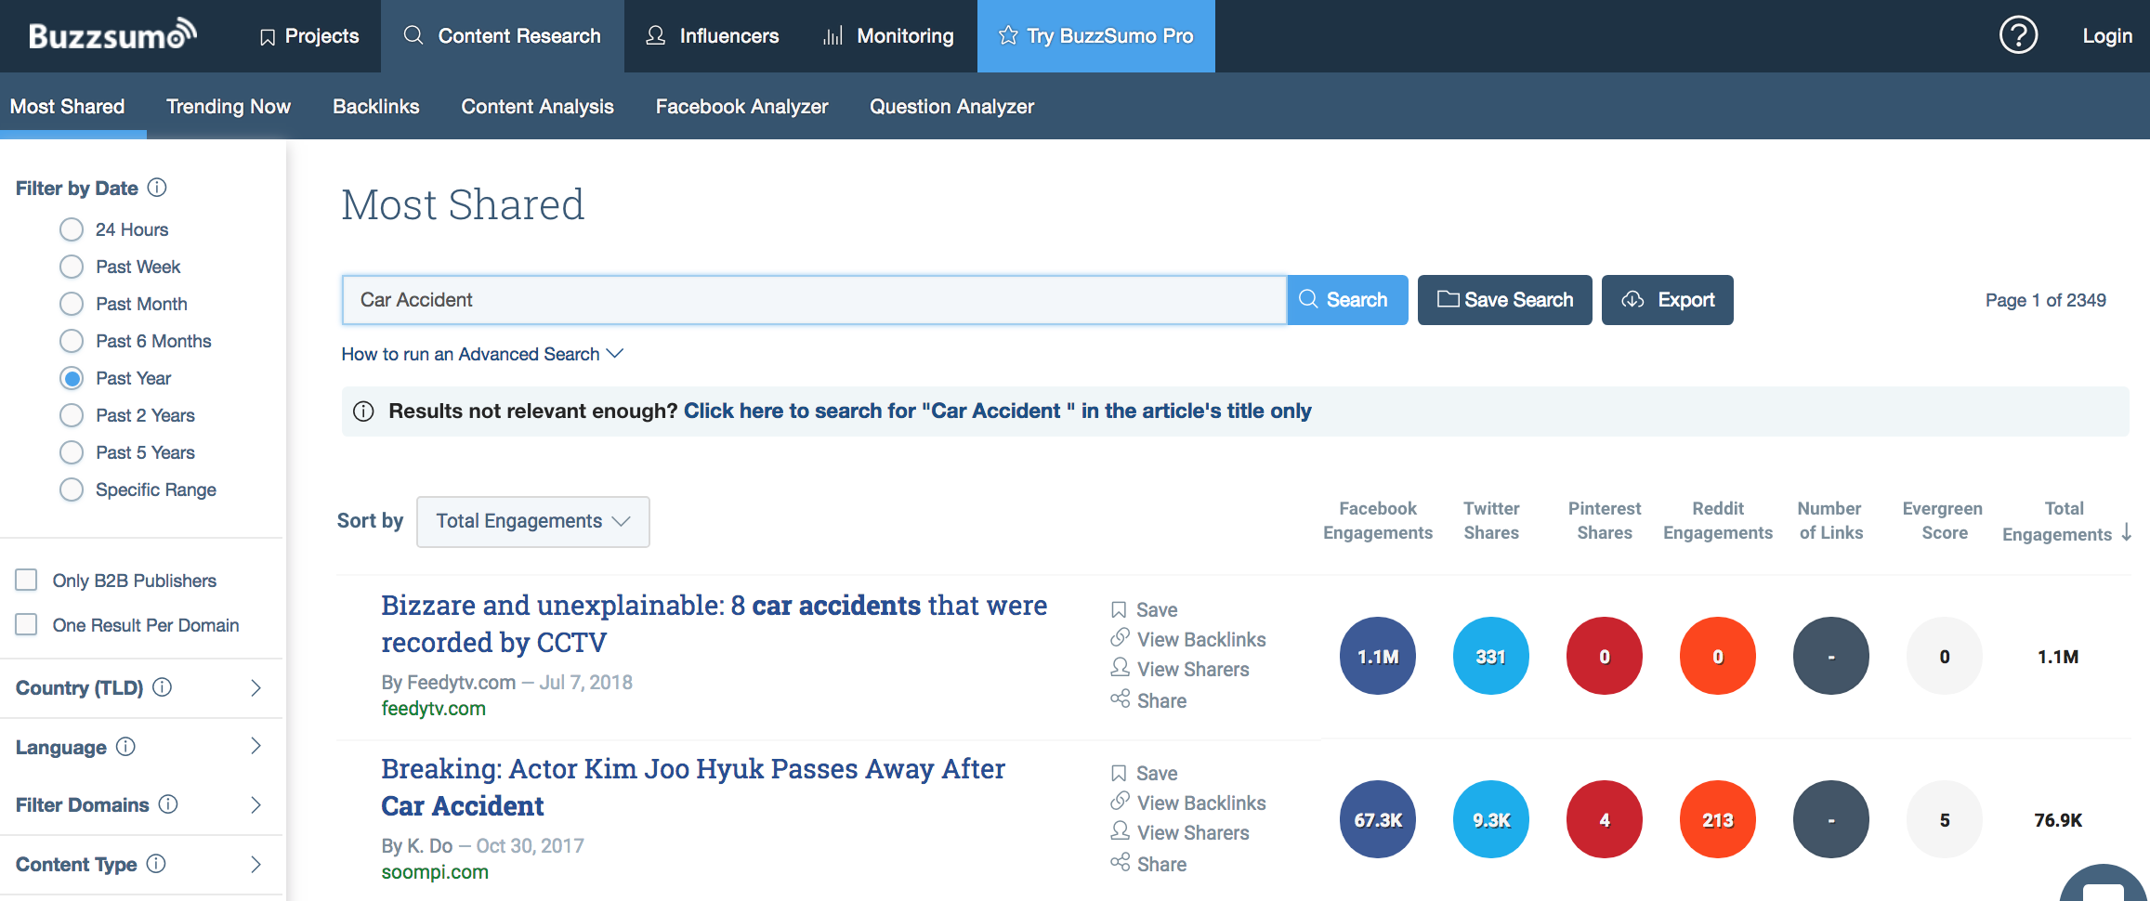Select the Past 5 Years filter

tap(72, 452)
